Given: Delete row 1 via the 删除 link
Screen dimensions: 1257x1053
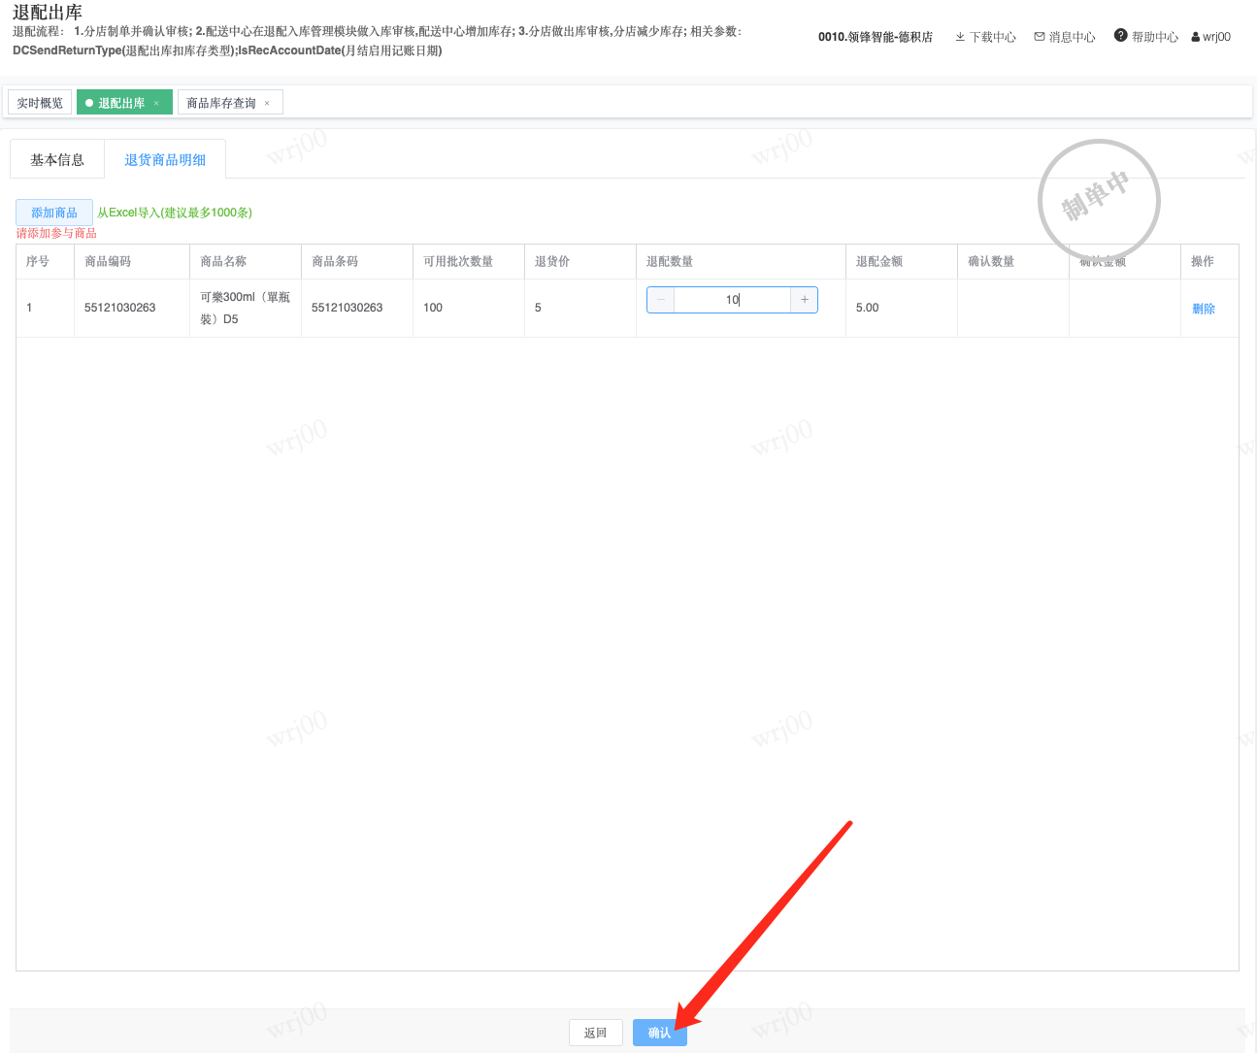Looking at the screenshot, I should pos(1204,309).
